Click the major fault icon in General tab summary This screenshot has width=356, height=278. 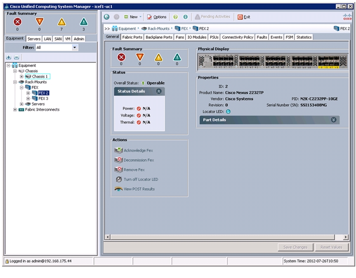(x=140, y=57)
